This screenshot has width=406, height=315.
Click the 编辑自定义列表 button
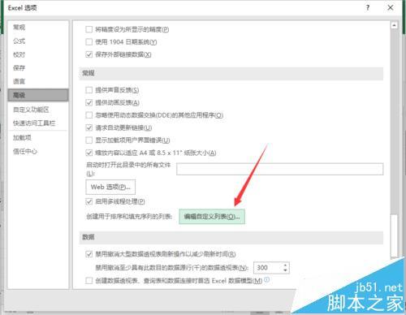tap(212, 217)
